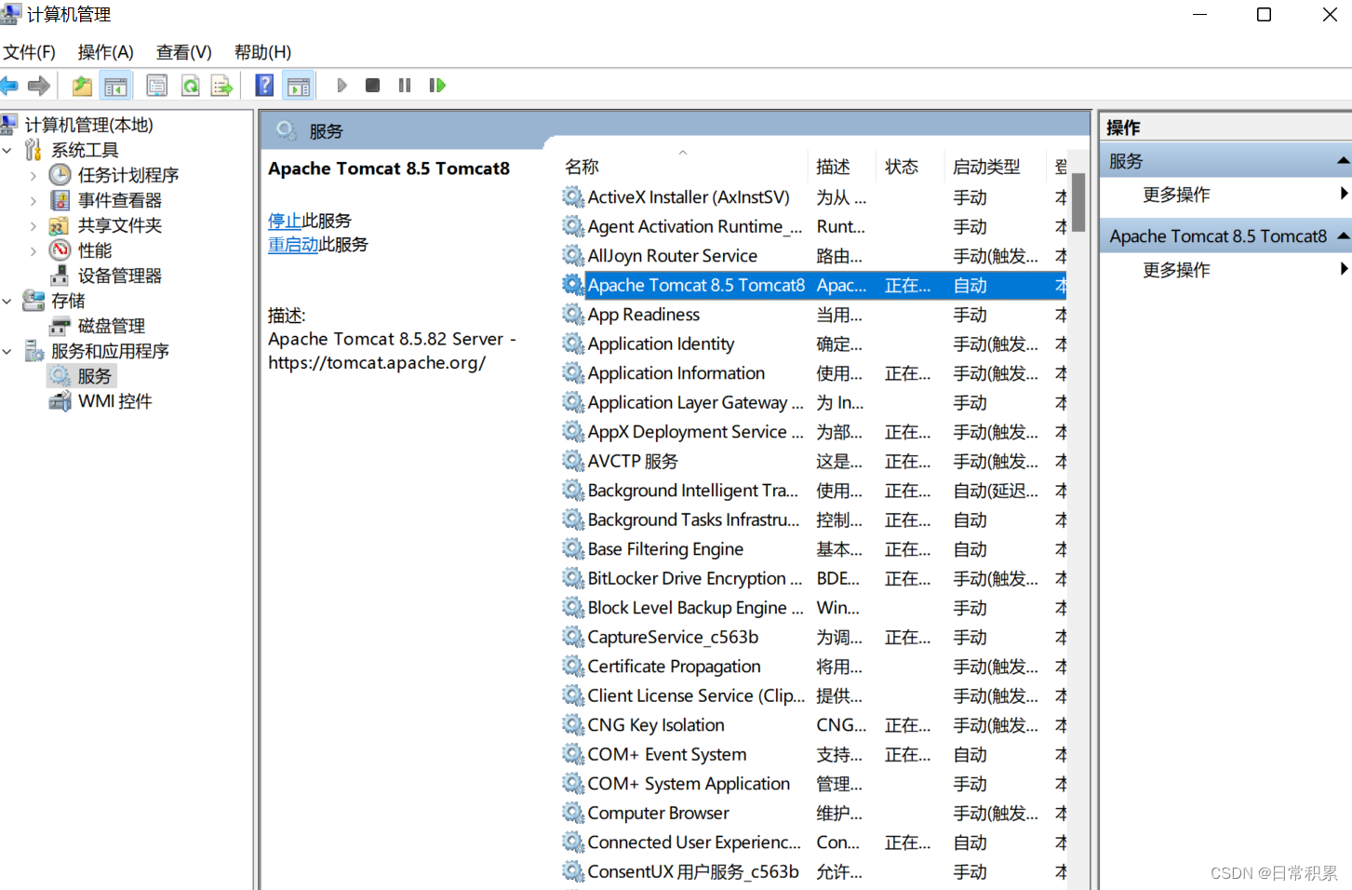Open the 查看(V) menu

pyautogui.click(x=184, y=52)
